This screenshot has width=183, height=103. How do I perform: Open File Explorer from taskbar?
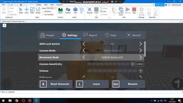pos(10,100)
